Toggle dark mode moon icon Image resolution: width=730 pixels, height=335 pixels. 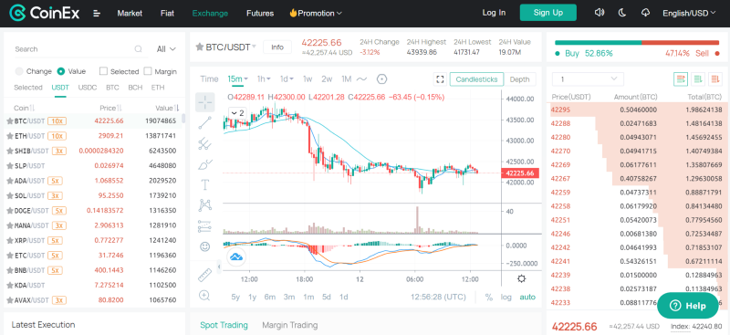(x=622, y=13)
